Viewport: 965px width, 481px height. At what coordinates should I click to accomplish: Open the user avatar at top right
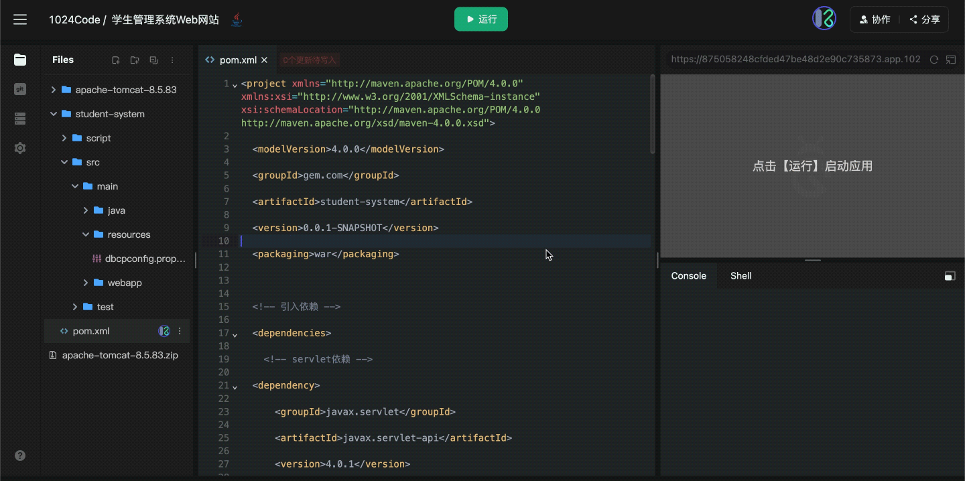click(824, 19)
